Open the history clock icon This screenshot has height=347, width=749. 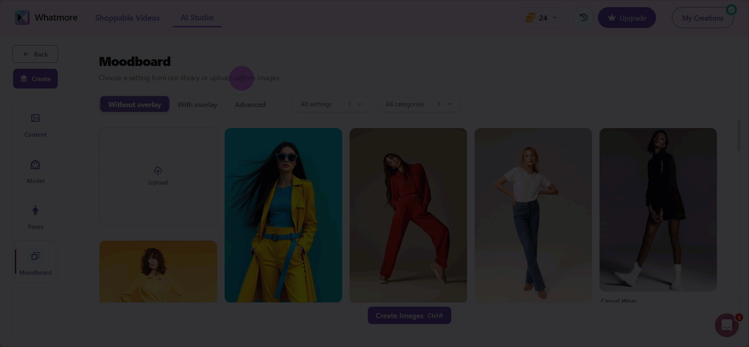(x=583, y=18)
